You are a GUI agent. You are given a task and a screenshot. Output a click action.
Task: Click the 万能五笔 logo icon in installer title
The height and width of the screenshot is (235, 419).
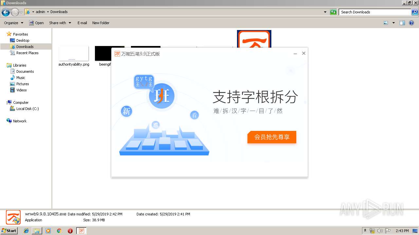click(x=117, y=54)
